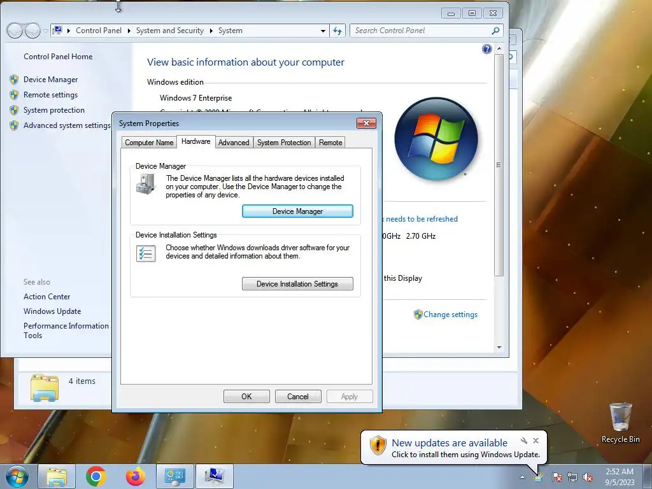
Task: Click the Device Manager hardware icon in dialog
Action: click(x=146, y=184)
